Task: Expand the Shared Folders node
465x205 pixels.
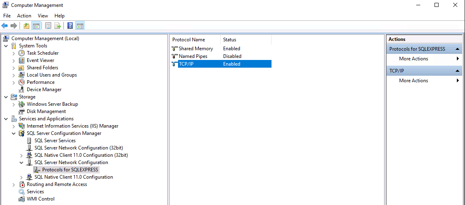Action: point(14,68)
